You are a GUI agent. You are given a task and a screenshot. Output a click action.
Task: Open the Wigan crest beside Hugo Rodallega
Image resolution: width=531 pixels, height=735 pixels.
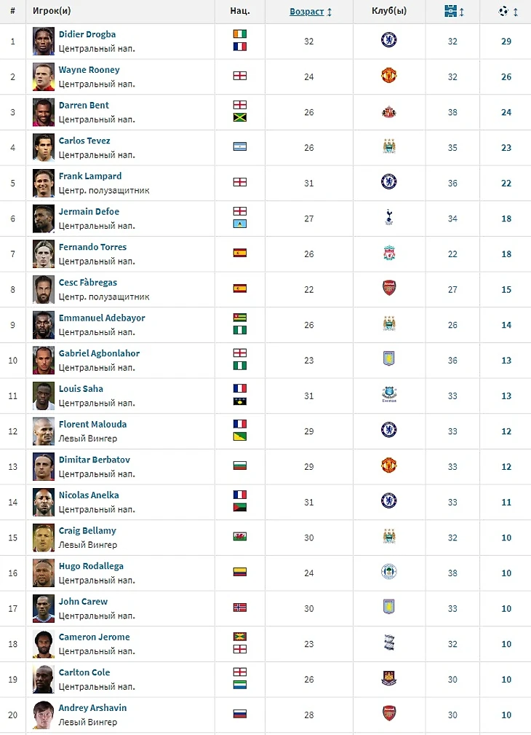click(x=388, y=572)
